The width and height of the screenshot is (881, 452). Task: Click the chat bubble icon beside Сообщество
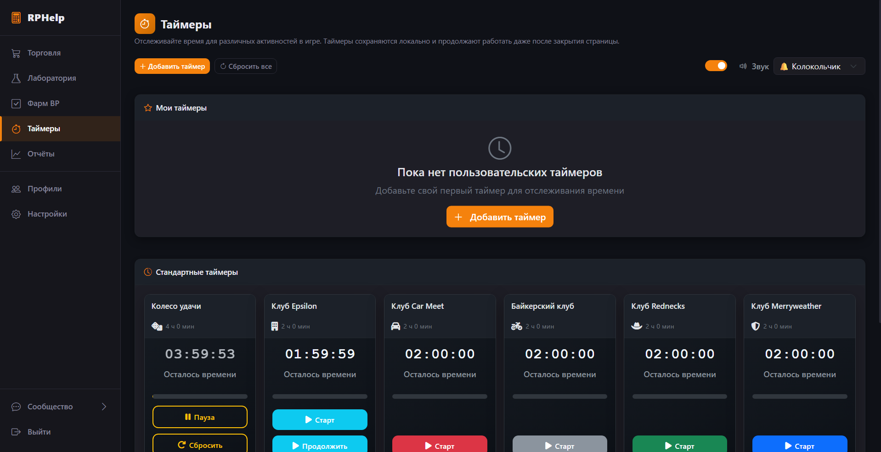pos(16,407)
